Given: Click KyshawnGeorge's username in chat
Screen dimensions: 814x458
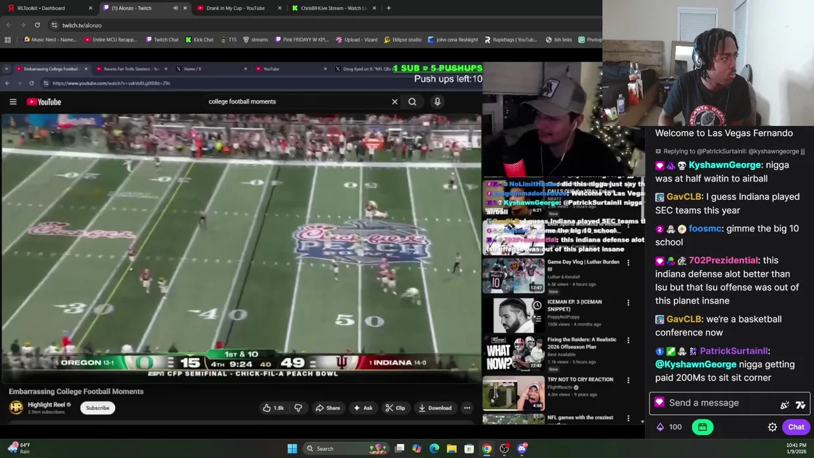Looking at the screenshot, I should coord(724,165).
